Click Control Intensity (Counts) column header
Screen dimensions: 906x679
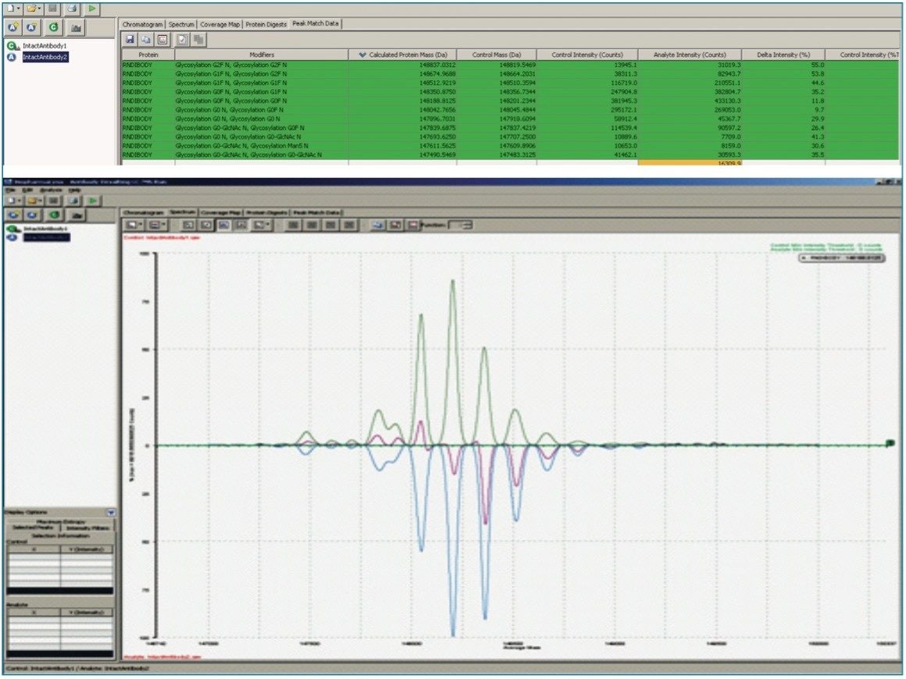tap(587, 55)
